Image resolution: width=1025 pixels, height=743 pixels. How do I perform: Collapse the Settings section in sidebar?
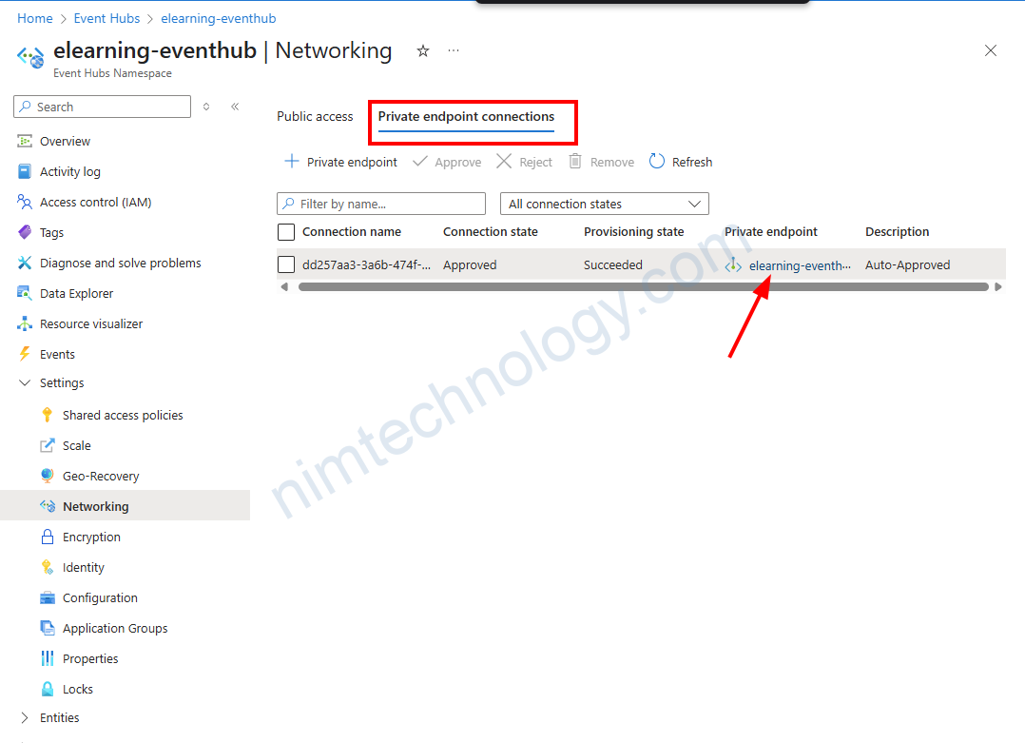click(x=26, y=382)
